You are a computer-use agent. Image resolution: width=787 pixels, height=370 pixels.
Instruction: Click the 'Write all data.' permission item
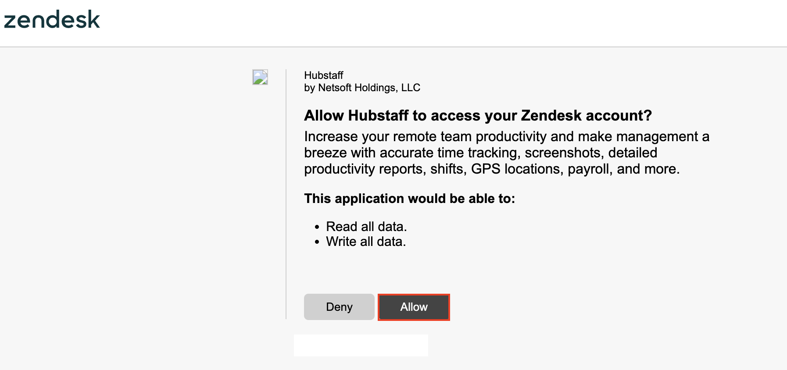(366, 242)
